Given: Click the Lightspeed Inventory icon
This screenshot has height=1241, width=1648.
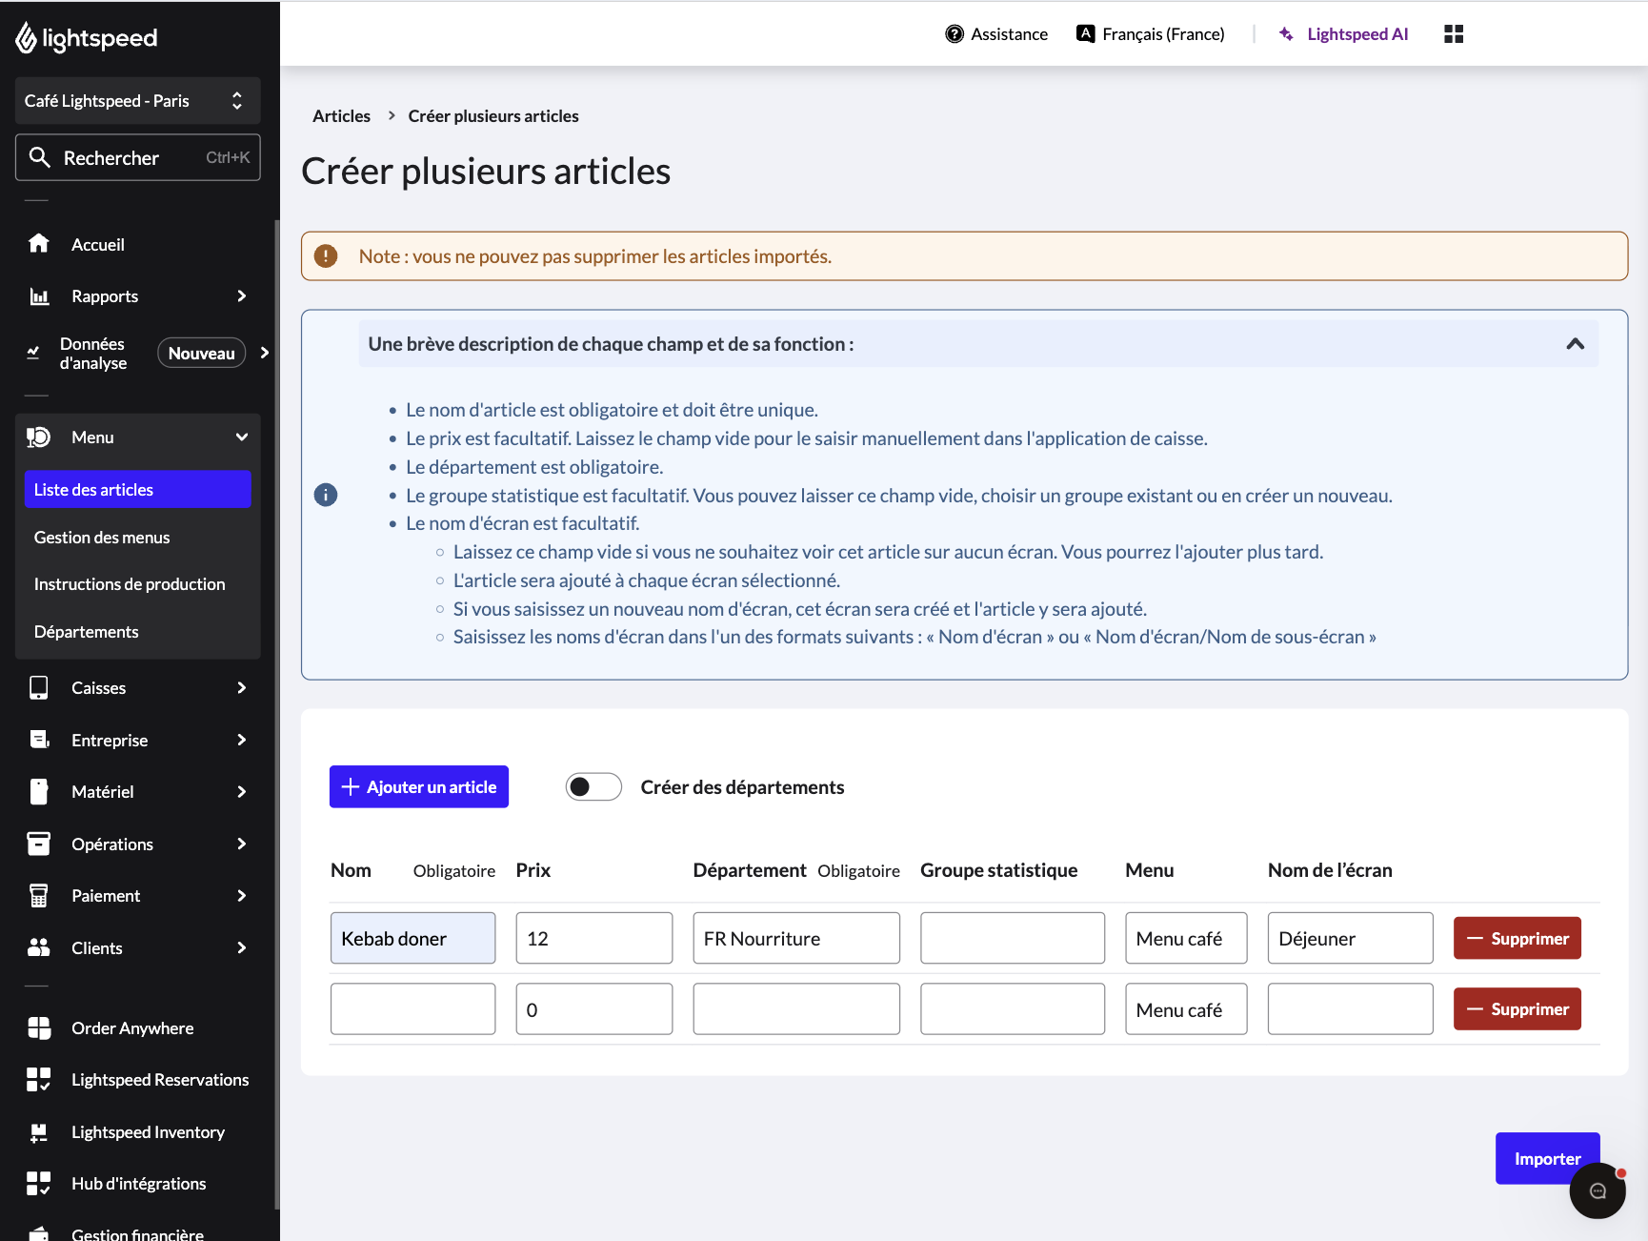Looking at the screenshot, I should pos(39,1131).
